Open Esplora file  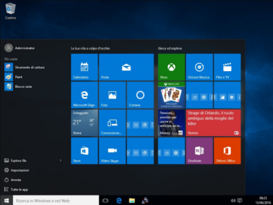coord(15,160)
